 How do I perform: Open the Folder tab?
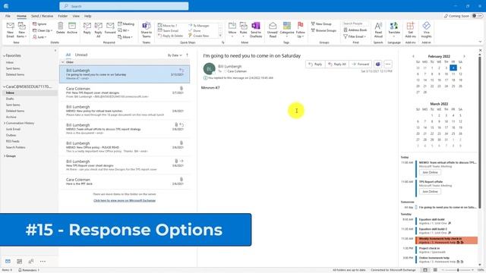[x=62, y=16]
